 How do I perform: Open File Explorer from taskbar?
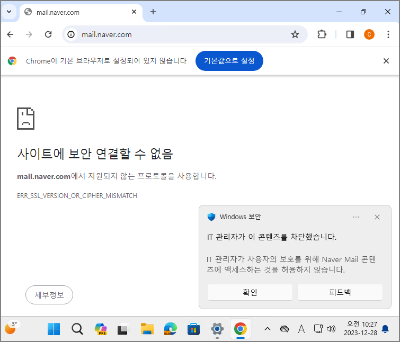pyautogui.click(x=147, y=329)
